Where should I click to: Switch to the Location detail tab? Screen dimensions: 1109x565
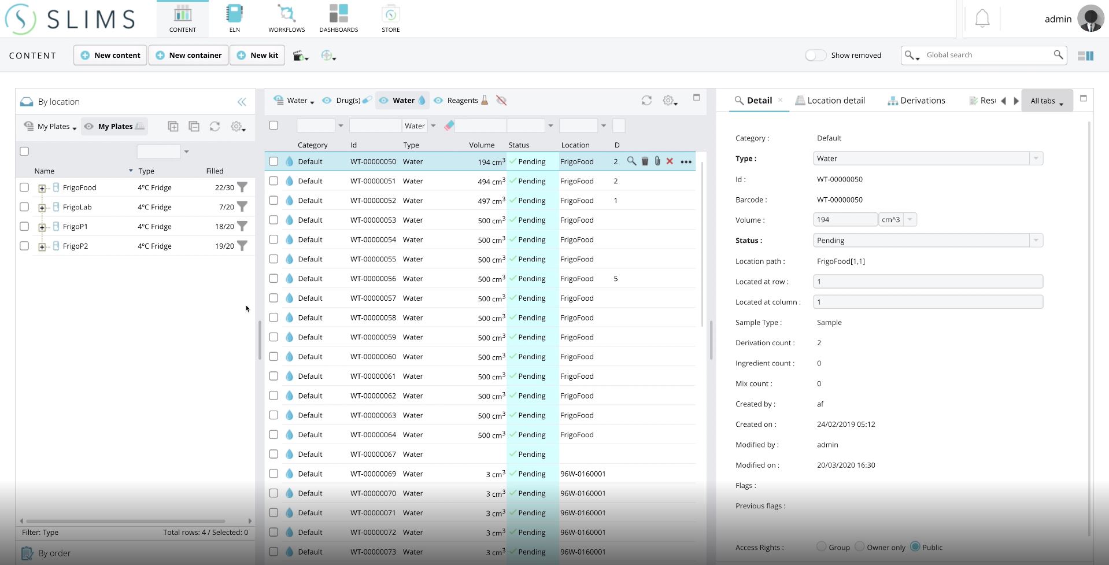[x=830, y=101]
